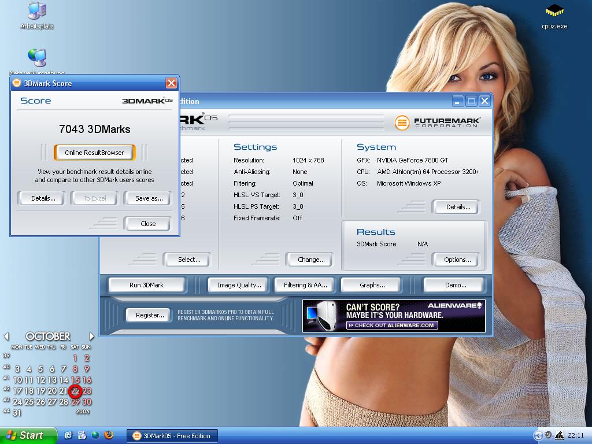The width and height of the screenshot is (592, 444).
Task: Open the Online ResultBrowser
Action: point(94,153)
